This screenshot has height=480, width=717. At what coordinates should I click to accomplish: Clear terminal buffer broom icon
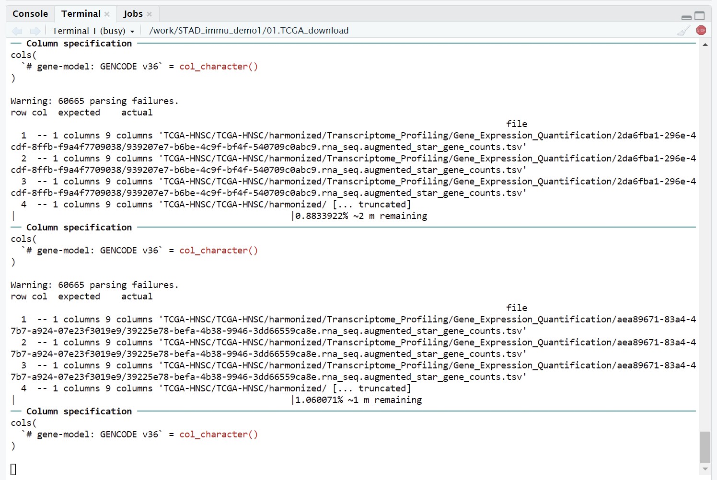tap(683, 31)
